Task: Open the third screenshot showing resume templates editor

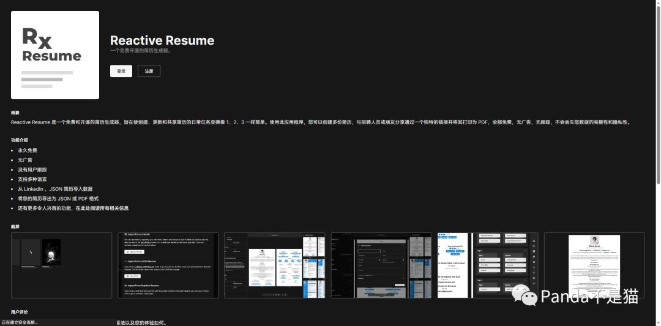Action: point(275,265)
